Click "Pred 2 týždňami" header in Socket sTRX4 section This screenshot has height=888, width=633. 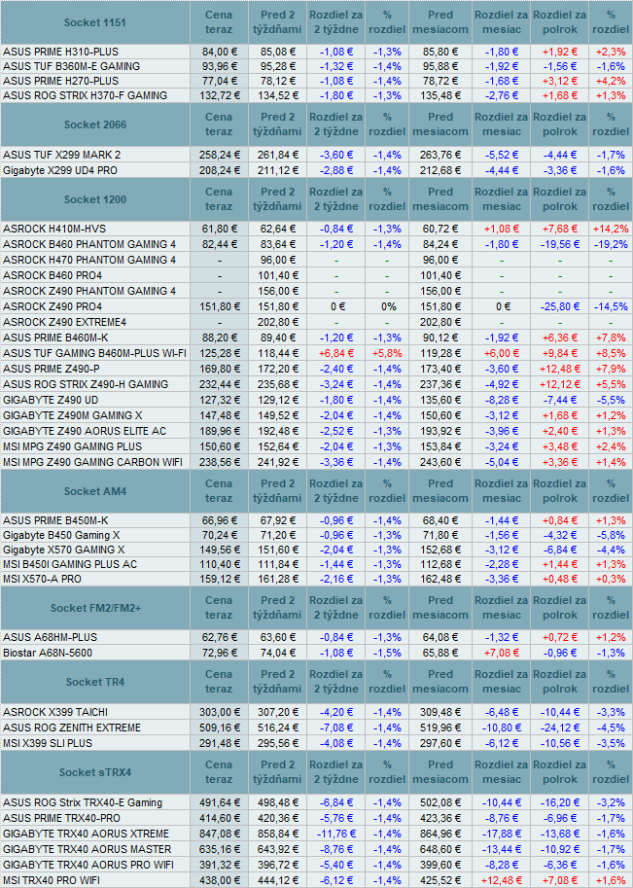click(277, 772)
